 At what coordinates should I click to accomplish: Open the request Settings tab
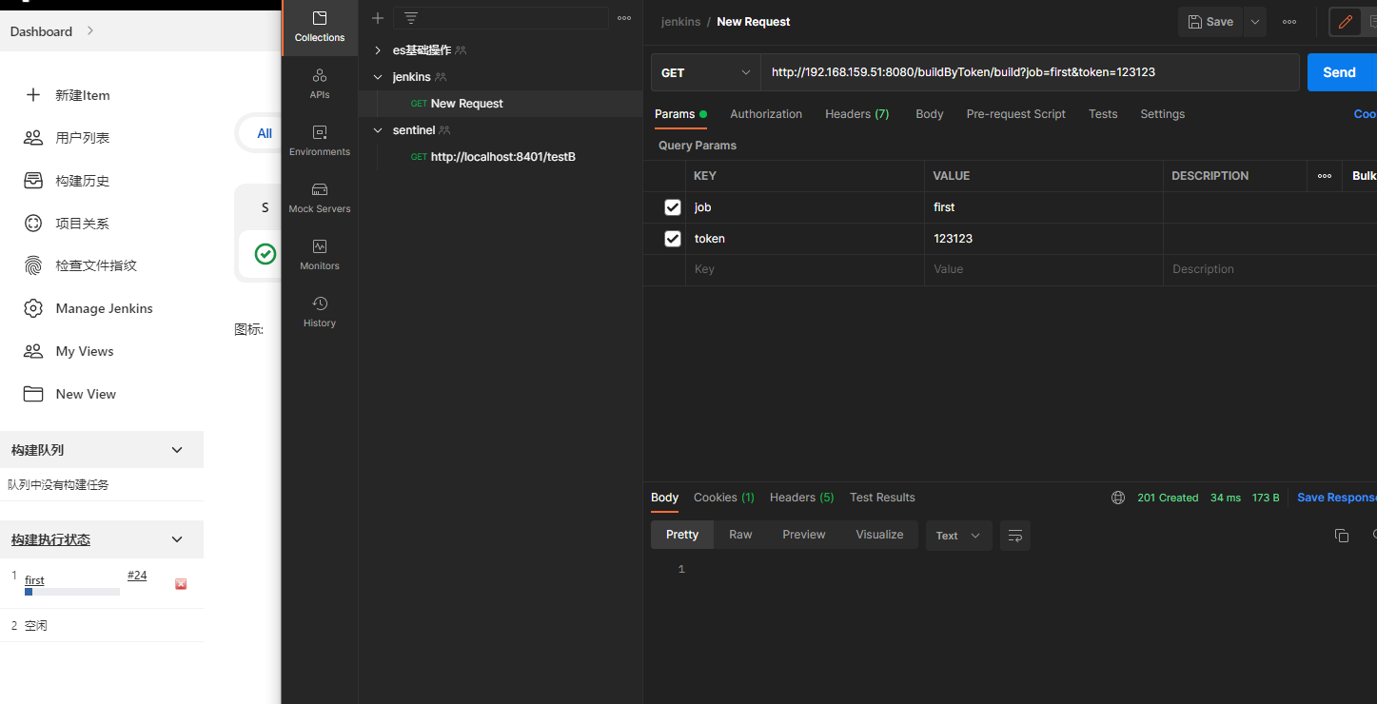pos(1163,114)
